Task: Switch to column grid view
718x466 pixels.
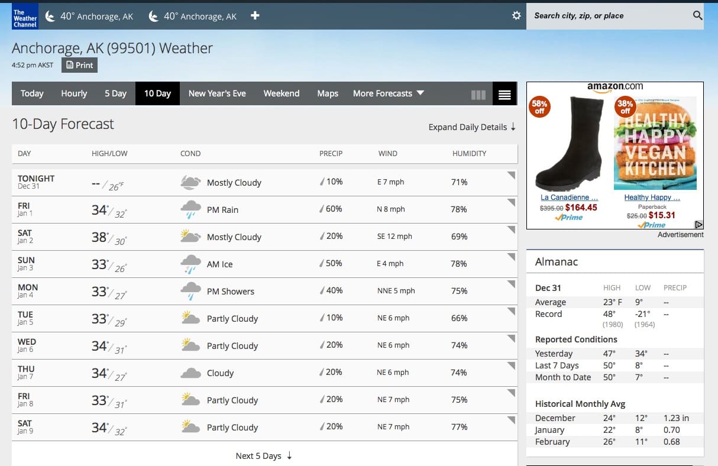Action: click(x=478, y=95)
